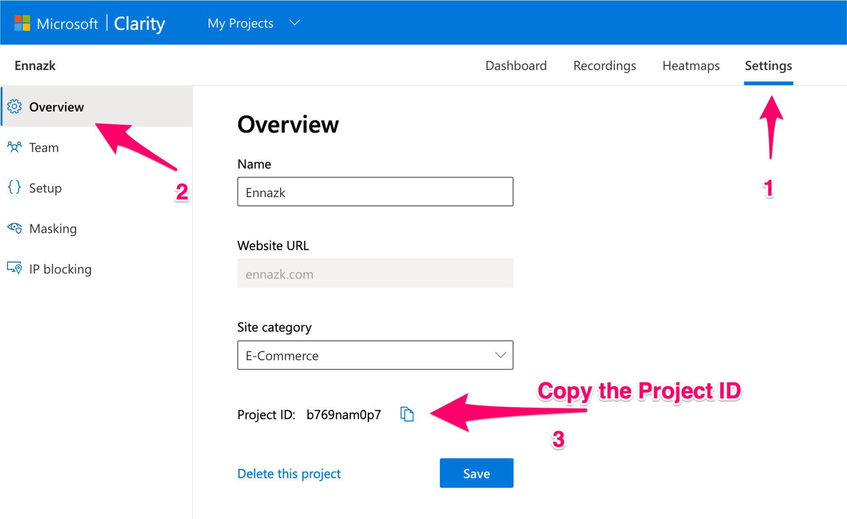
Task: Click the Microsoft wordmark in header
Action: 67,24
